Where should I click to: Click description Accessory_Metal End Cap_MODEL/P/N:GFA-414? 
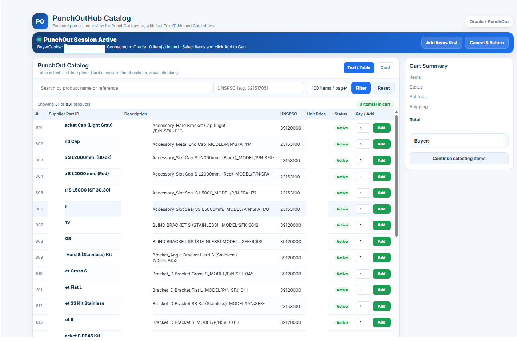pos(202,144)
